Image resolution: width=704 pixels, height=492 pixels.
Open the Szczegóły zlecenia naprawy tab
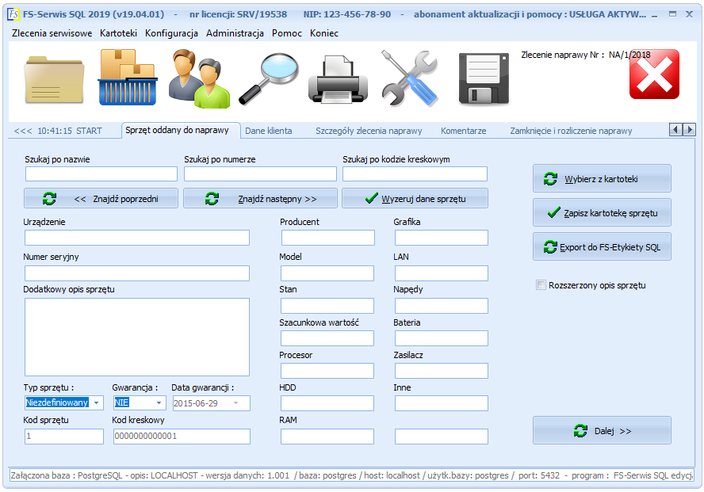click(369, 131)
